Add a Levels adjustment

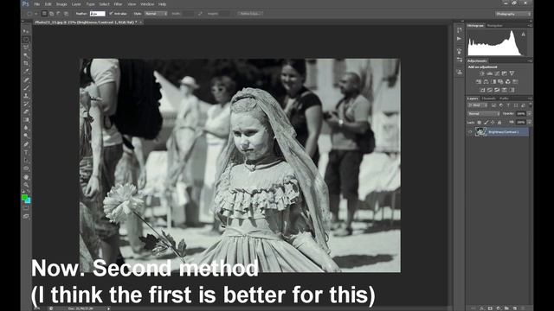pyautogui.click(x=490, y=73)
